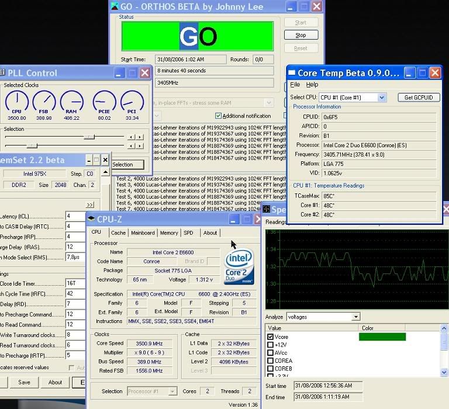This screenshot has height=409, width=449.
Task: Minimize the PLL Control window
Action: click(x=119, y=73)
